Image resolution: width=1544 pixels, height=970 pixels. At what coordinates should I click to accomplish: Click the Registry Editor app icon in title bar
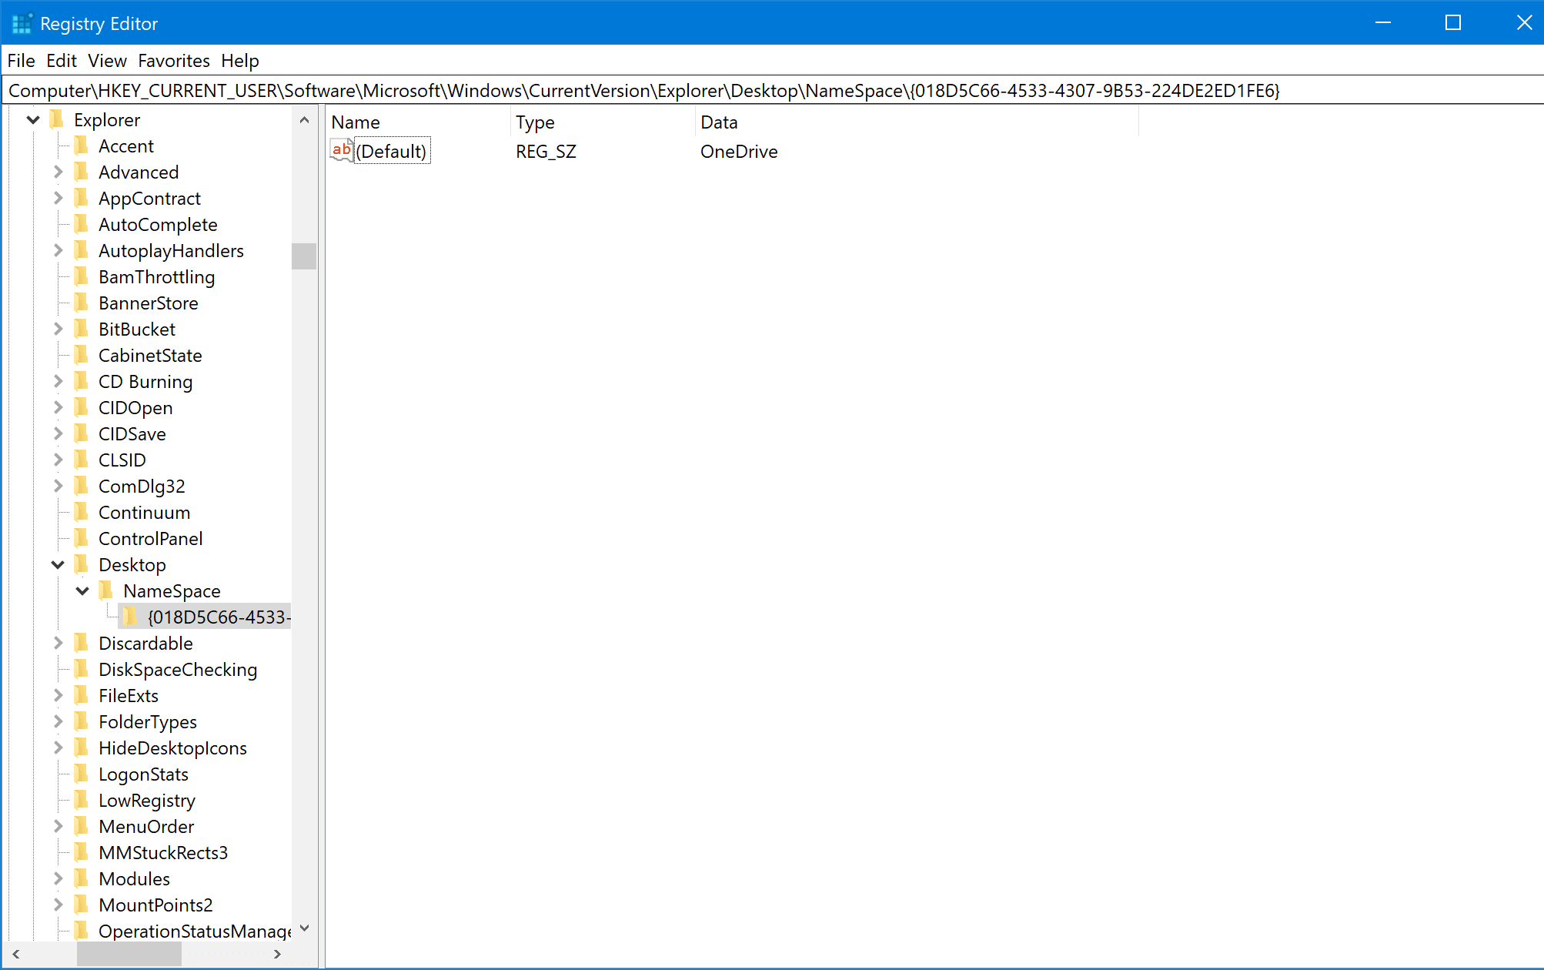(22, 23)
